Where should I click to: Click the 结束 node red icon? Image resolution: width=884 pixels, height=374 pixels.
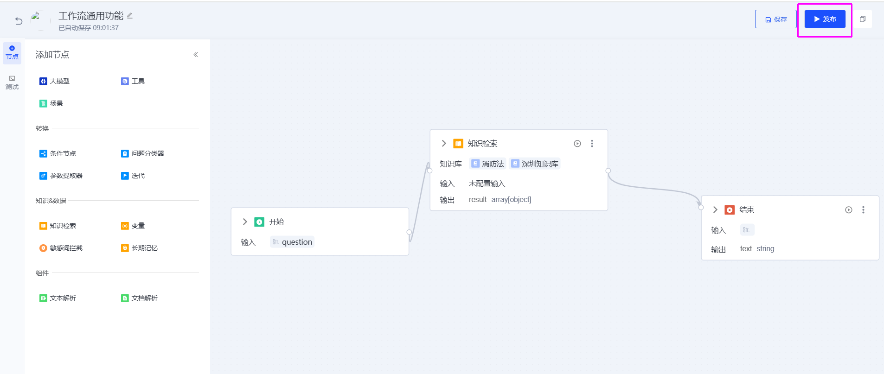730,210
